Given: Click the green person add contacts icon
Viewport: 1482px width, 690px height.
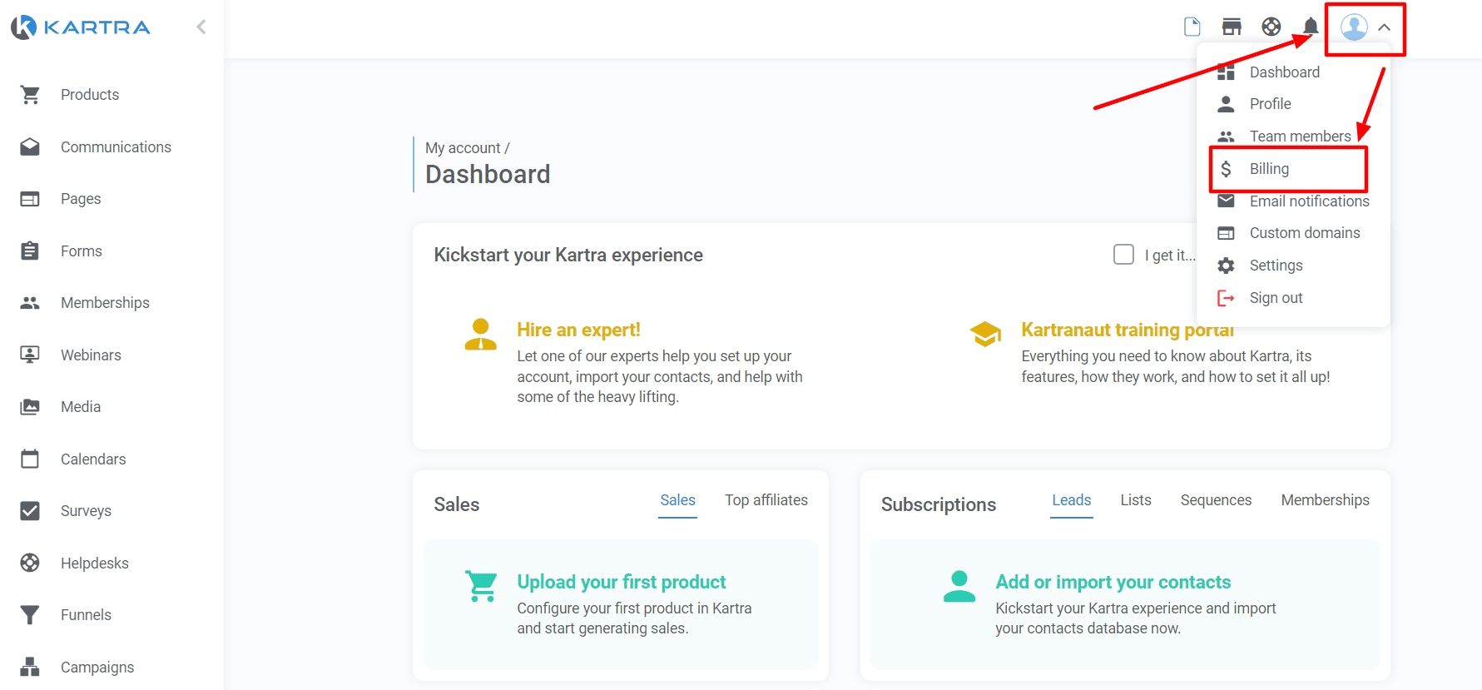Looking at the screenshot, I should coord(959,586).
